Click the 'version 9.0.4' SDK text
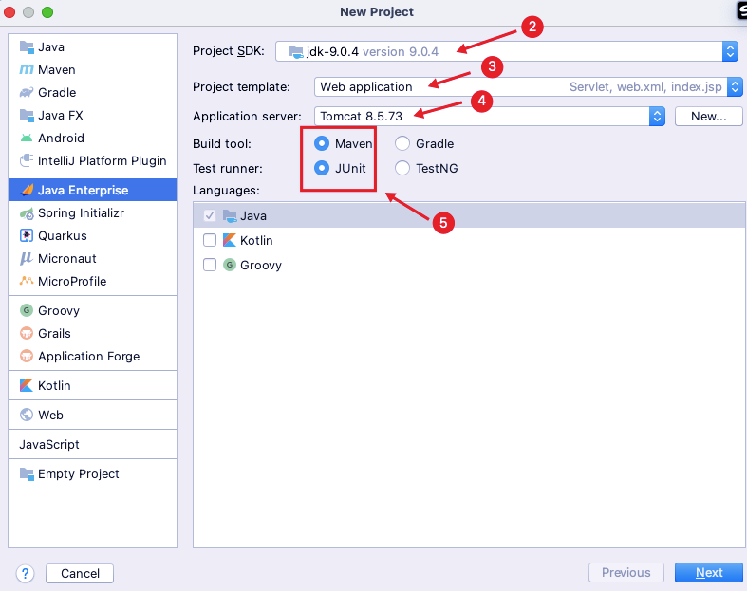The height and width of the screenshot is (591, 747). [401, 51]
